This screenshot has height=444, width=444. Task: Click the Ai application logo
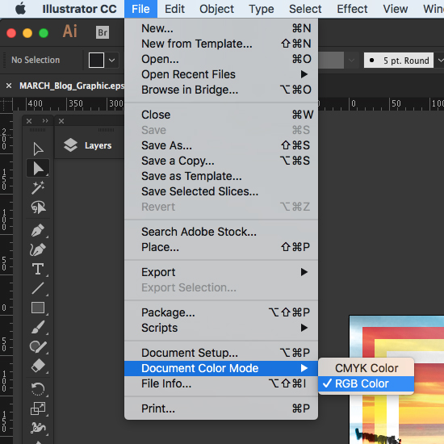click(x=69, y=31)
